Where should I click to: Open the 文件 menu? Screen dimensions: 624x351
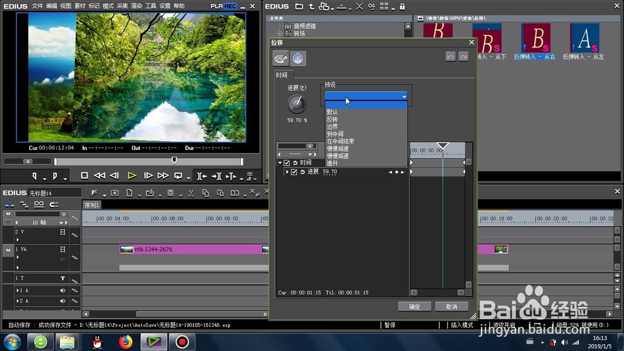pyautogui.click(x=37, y=6)
